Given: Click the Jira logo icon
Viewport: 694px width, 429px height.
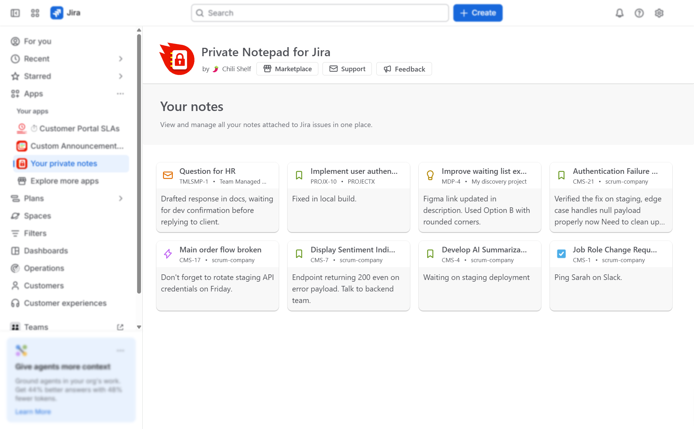Looking at the screenshot, I should (x=57, y=13).
